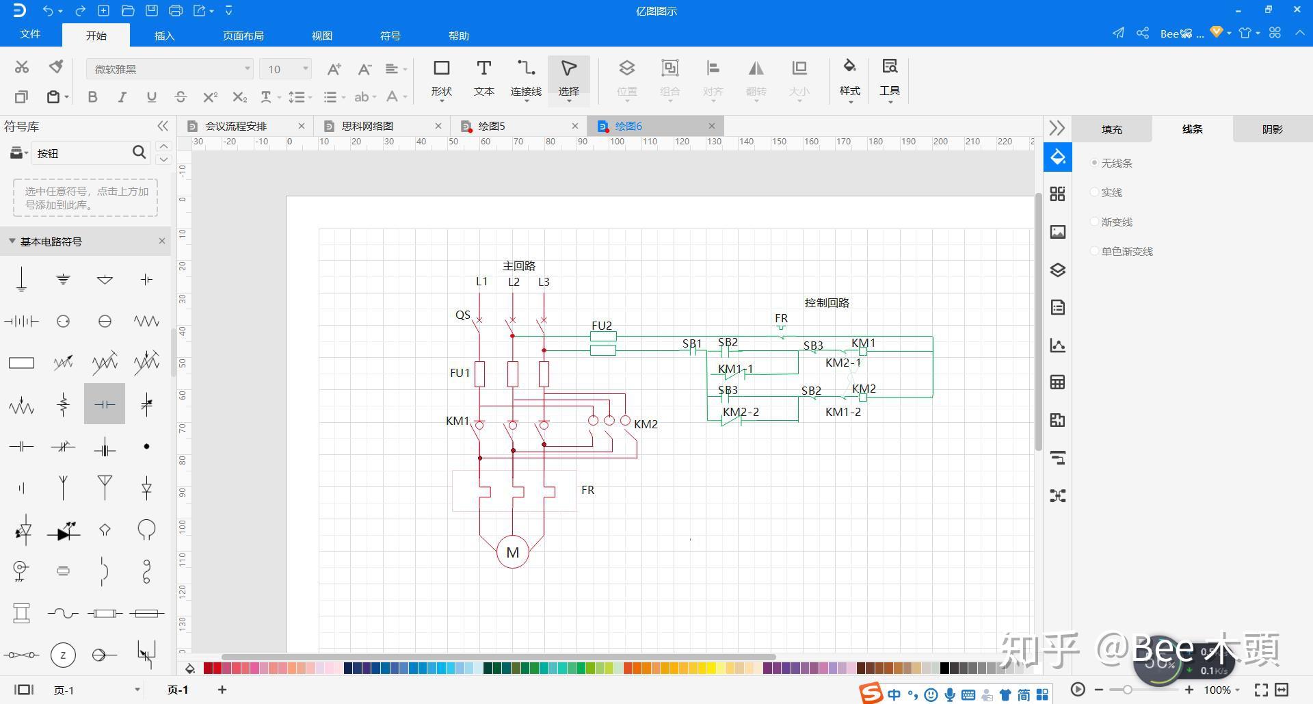Click the plus button to add page
Viewport: 1313px width, 704px height.
tap(222, 690)
